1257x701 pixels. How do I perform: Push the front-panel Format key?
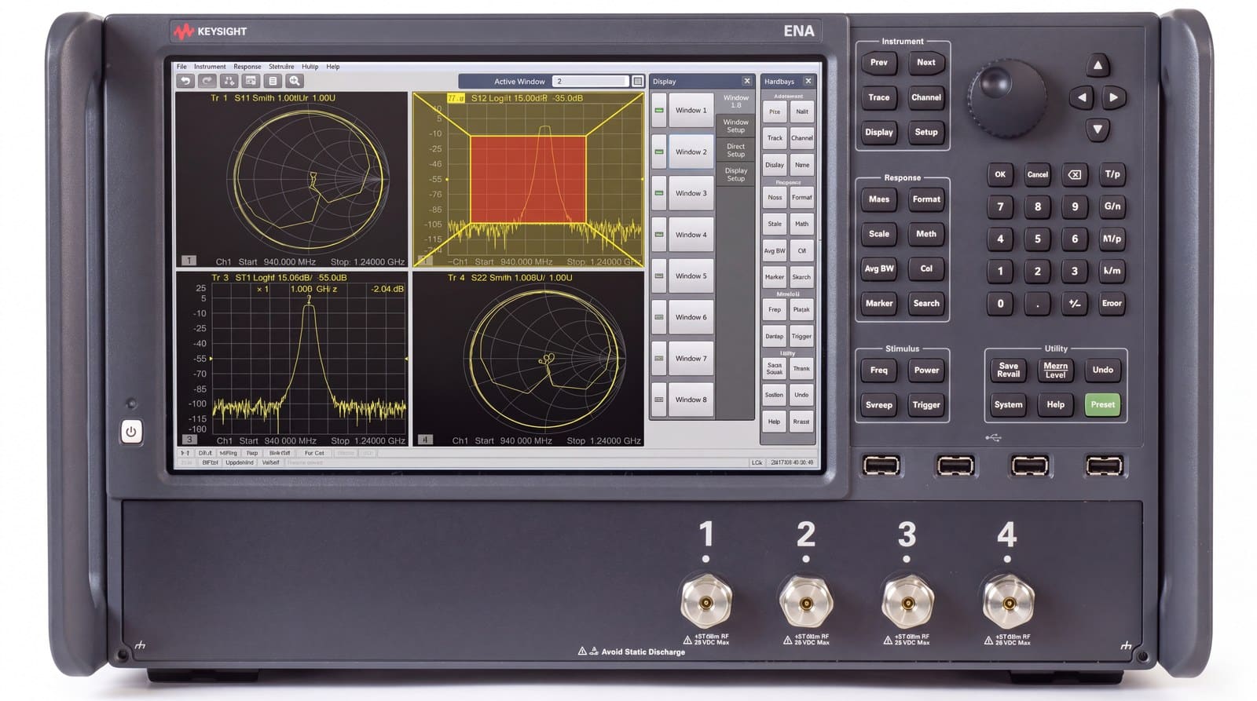point(926,199)
